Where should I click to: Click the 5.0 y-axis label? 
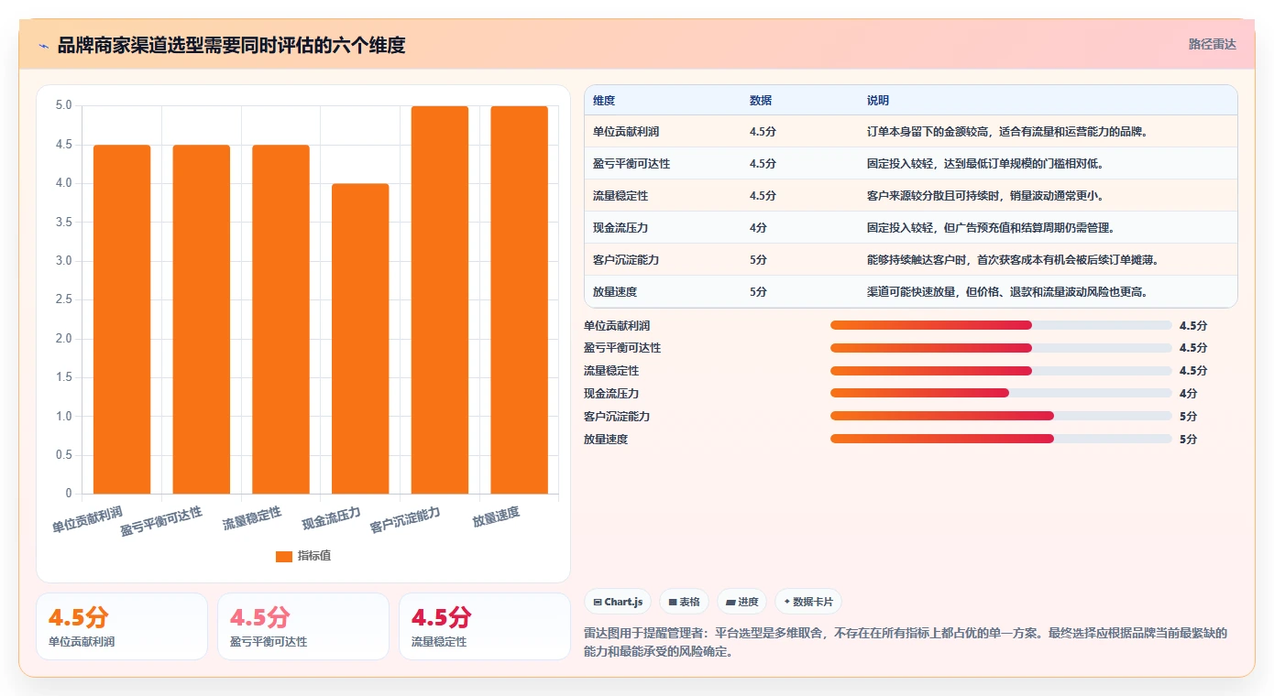pos(63,105)
